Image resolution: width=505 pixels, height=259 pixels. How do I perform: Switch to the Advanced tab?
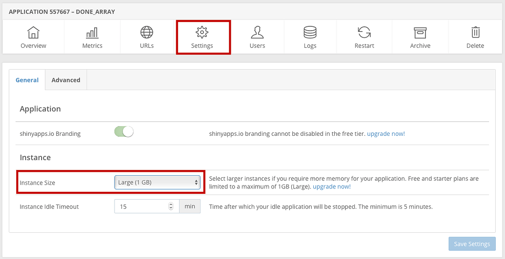pos(66,80)
